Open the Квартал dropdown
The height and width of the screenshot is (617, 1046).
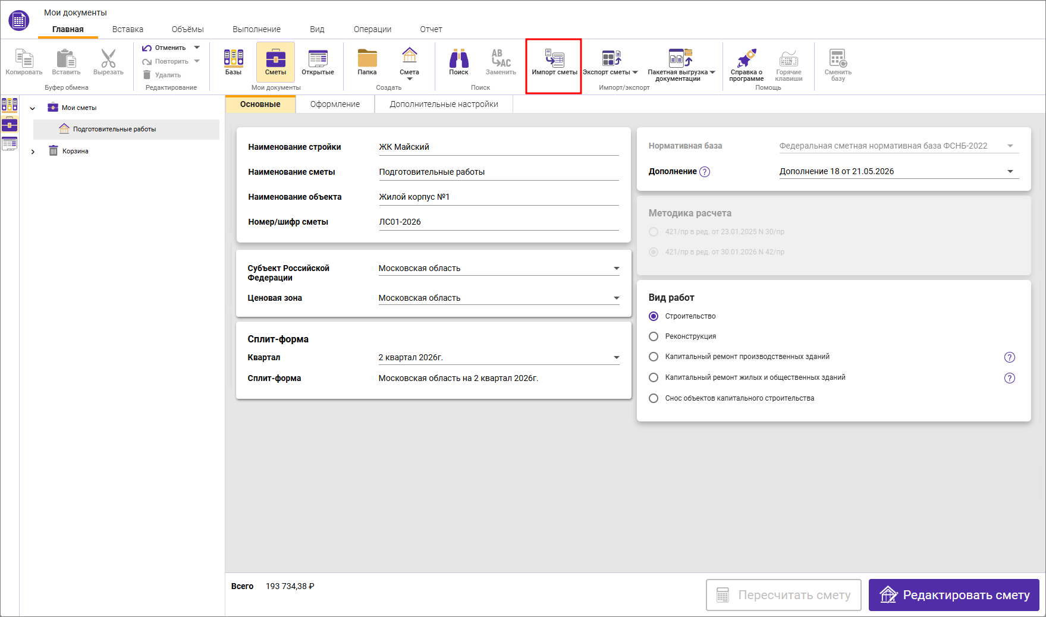[x=499, y=357]
